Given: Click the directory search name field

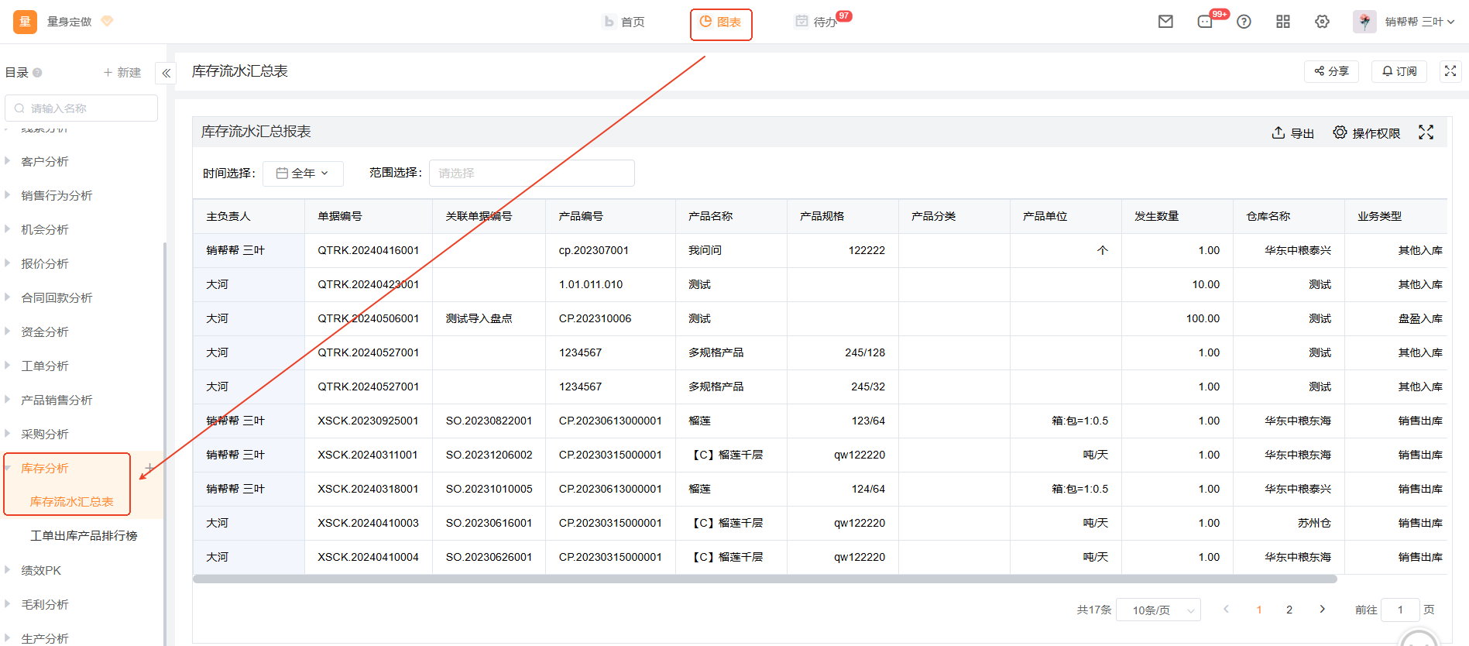Looking at the screenshot, I should [81, 108].
